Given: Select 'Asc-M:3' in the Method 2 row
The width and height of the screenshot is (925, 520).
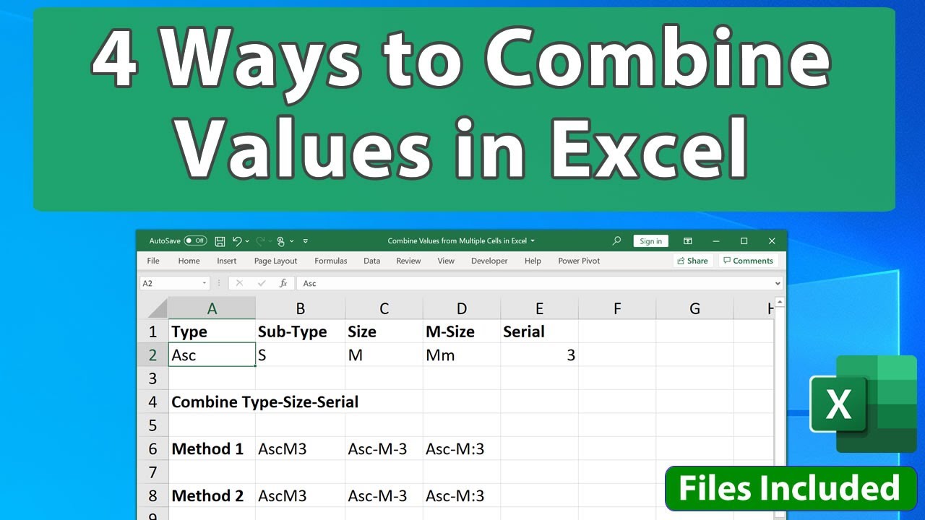Looking at the screenshot, I should [x=462, y=495].
